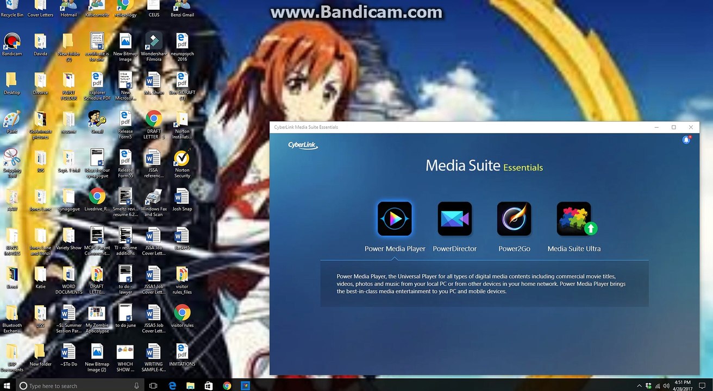Select the INVITATIONS PDF file
This screenshot has height=391, width=713.
click(182, 355)
